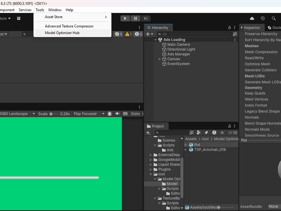Toggle the Gizmos bug icon in Game view
This screenshot has width=281, height=211.
tap(110, 114)
